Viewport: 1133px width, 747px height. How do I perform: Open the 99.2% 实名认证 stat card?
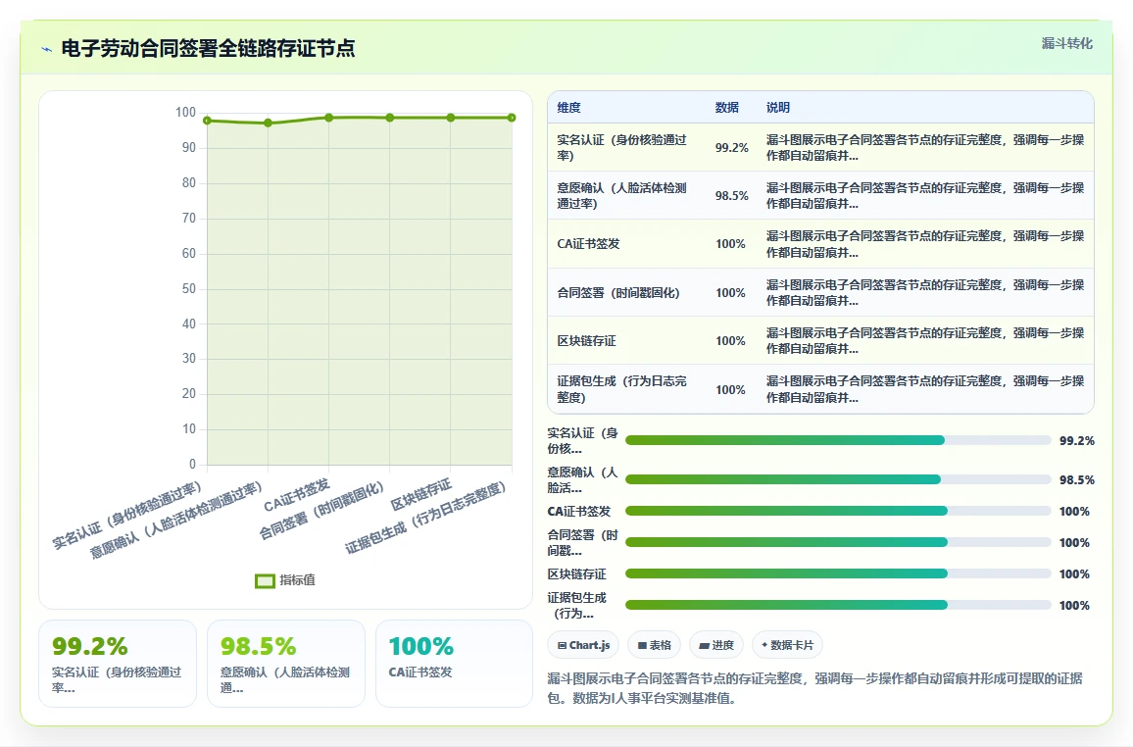coord(118,664)
